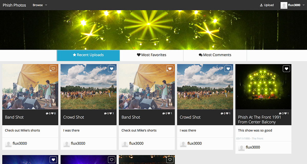Favorite the Band Shot card showing 0 favorites
The height and width of the screenshot is (164, 307).
[x=53, y=69]
